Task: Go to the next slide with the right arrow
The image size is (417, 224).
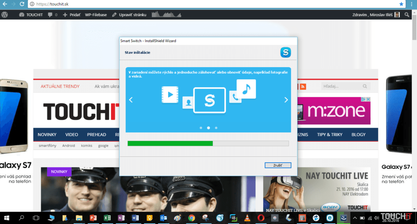Action: [286, 100]
